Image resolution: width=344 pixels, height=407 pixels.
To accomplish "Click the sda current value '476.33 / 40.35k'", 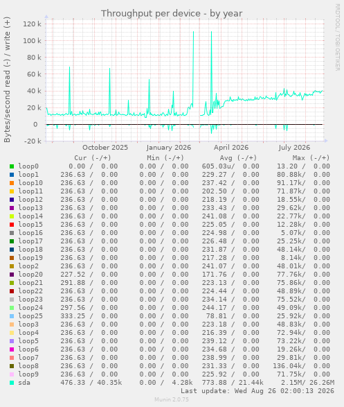I will (91, 383).
